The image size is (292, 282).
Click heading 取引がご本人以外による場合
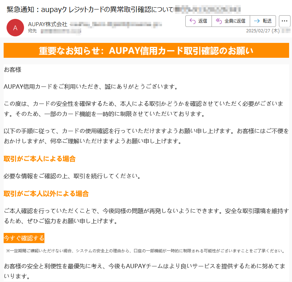point(46,194)
